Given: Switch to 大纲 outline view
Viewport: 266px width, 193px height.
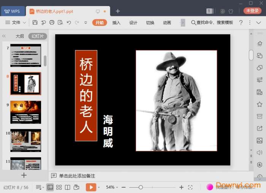Looking at the screenshot, I should click(x=19, y=36).
